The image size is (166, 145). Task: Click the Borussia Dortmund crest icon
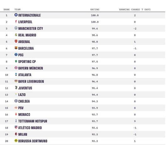tap(16, 141)
